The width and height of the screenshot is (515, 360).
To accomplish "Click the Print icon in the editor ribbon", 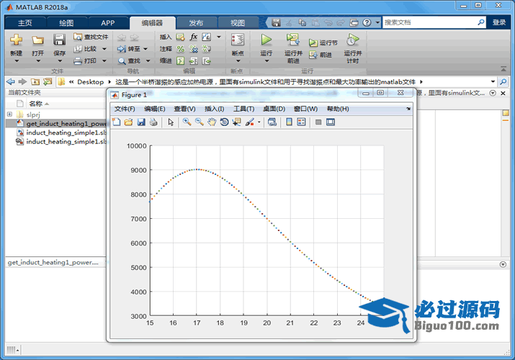I will (78, 60).
